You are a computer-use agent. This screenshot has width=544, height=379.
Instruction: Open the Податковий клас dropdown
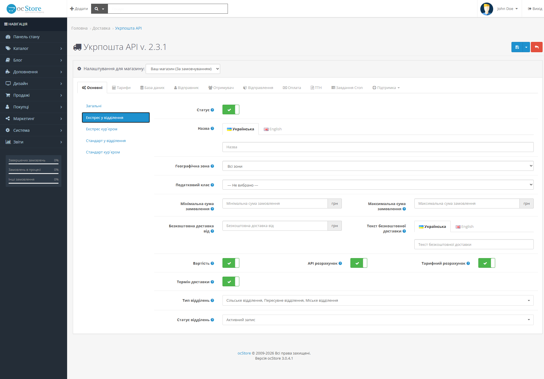pos(378,185)
